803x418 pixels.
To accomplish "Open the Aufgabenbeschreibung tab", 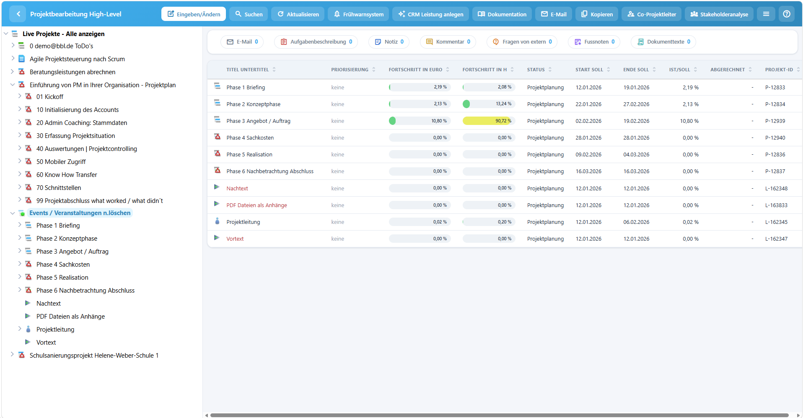I will click(x=316, y=42).
